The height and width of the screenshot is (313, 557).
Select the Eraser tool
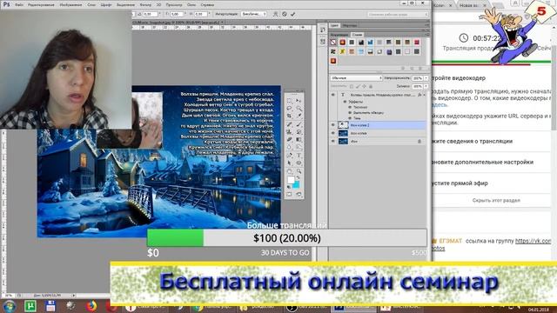click(x=289, y=139)
